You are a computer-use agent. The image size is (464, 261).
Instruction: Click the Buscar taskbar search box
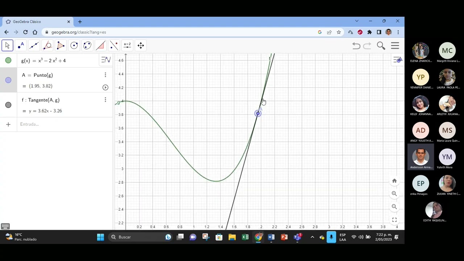pyautogui.click(x=141, y=237)
